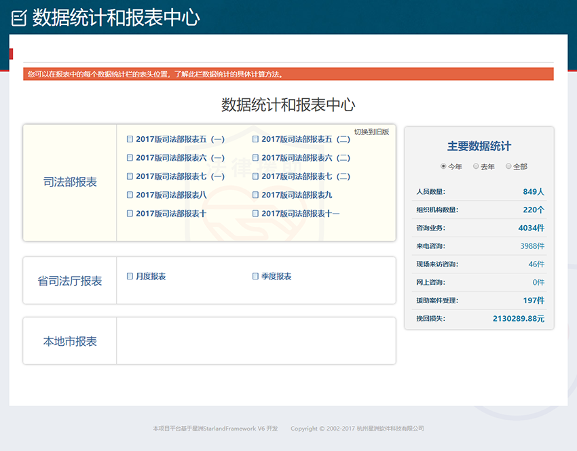Open the 2017版司法部报表七（一） link
Image resolution: width=577 pixels, height=451 pixels.
181,176
